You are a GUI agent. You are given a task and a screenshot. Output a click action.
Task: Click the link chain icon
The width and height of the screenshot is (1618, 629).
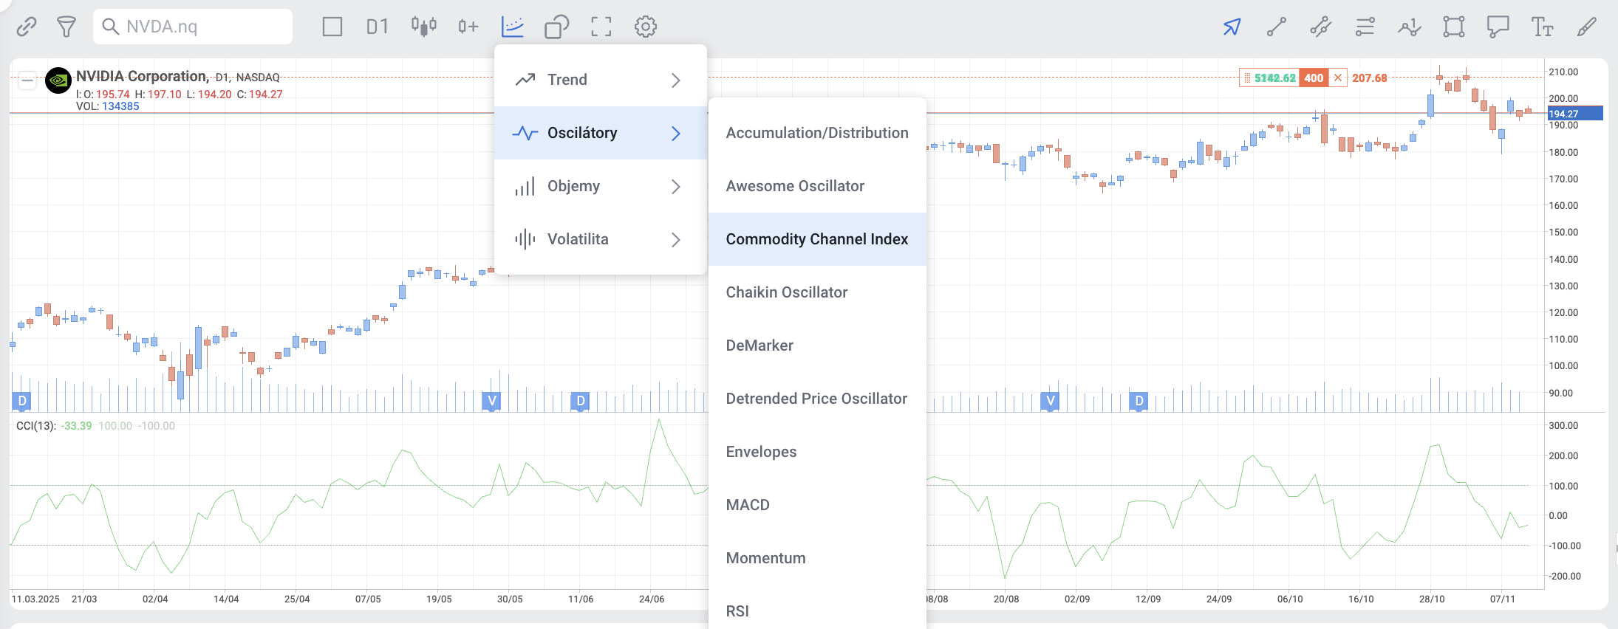[x=27, y=27]
